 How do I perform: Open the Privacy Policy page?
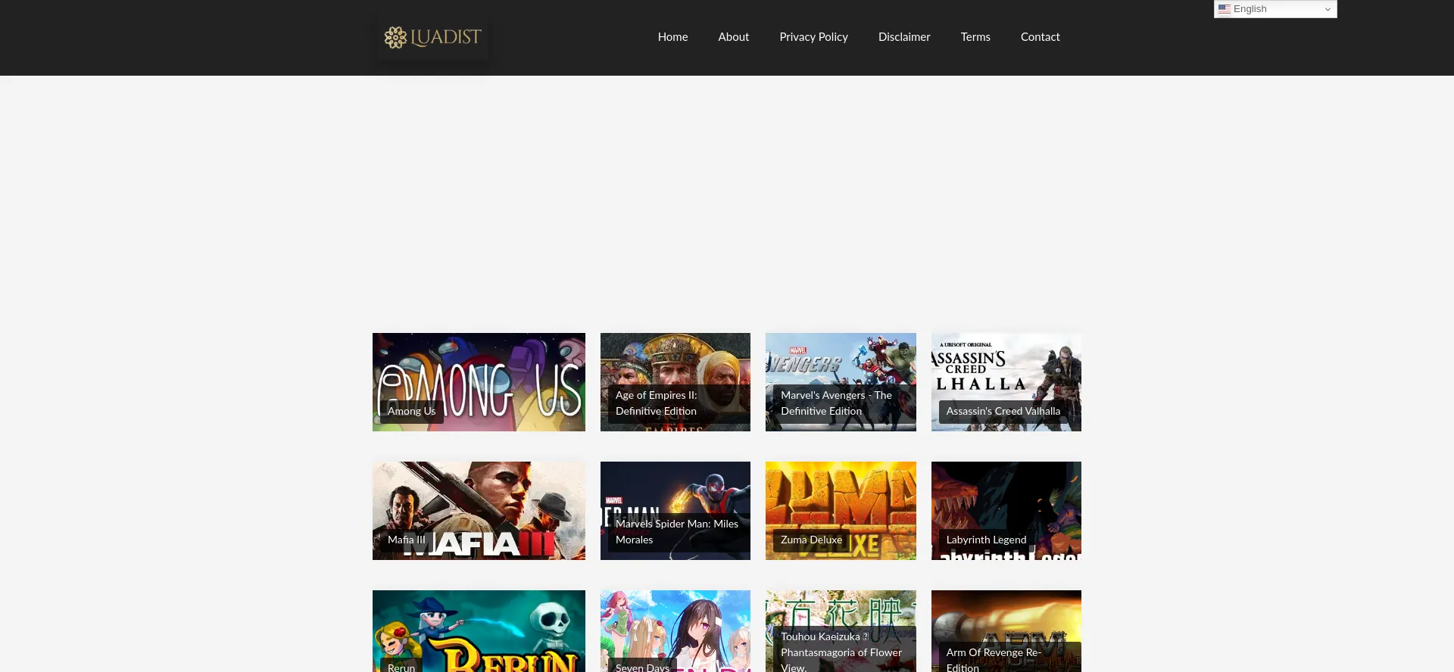(x=813, y=37)
